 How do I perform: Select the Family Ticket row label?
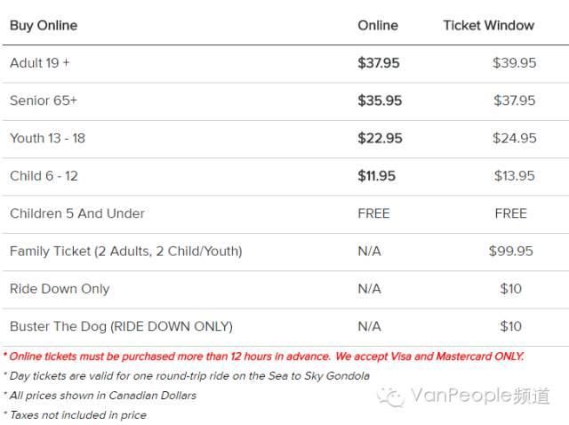tap(126, 251)
